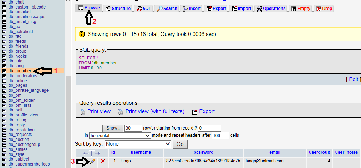Click the Show : button

[113, 128]
